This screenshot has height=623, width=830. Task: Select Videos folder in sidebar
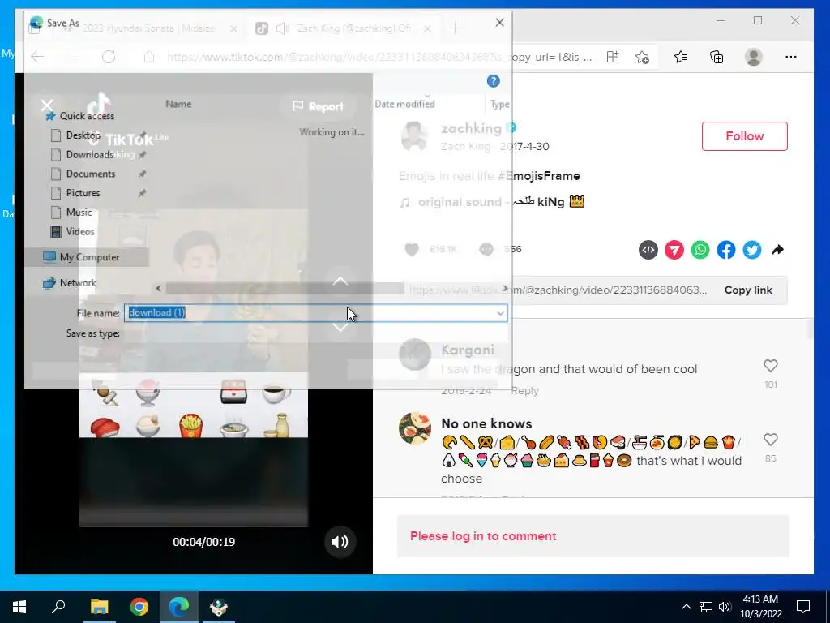(80, 231)
